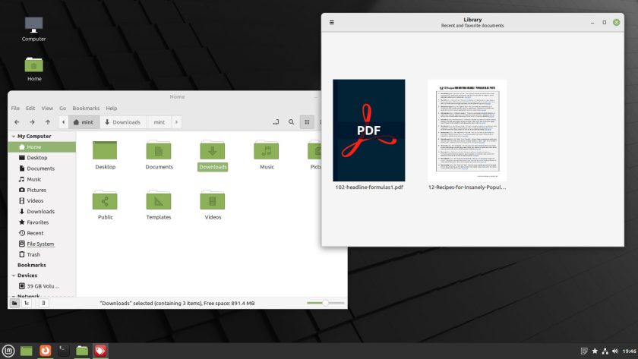
Task: Open the 12-Recipes-for-Insanely-Popul... document thumbnail
Action: coord(467,130)
